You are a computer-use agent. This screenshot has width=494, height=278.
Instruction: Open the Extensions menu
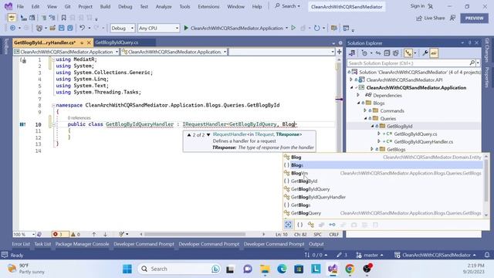pyautogui.click(x=208, y=6)
